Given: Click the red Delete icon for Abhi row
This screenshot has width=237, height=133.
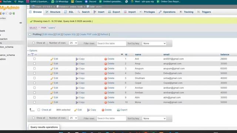Looking at the screenshot, I should click(106, 98).
